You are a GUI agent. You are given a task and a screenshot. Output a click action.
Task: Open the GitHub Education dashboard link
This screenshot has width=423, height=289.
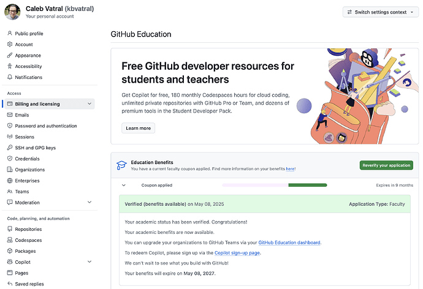click(289, 242)
